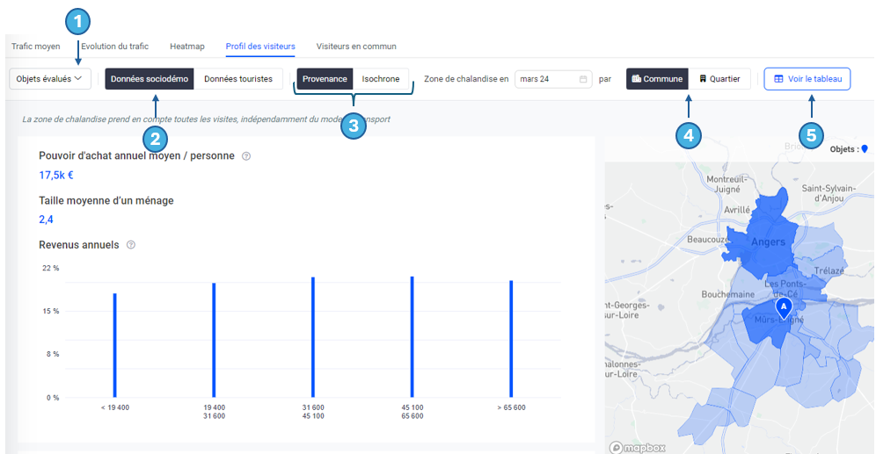Click the blue marker icon beside Objets
This screenshot has width=876, height=454.
coord(865,149)
